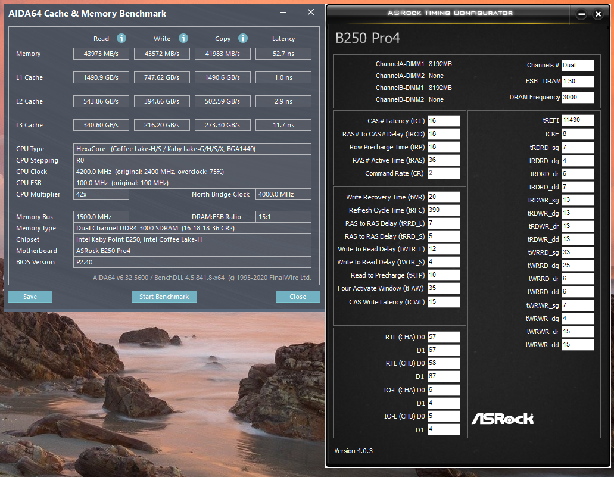Click the Refresh Cycle Time (tRFC) field
This screenshot has width=614, height=477.
444,210
